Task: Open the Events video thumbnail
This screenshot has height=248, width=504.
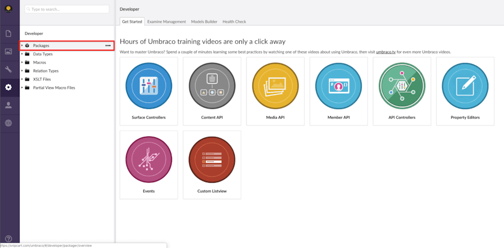Action: coord(148,159)
